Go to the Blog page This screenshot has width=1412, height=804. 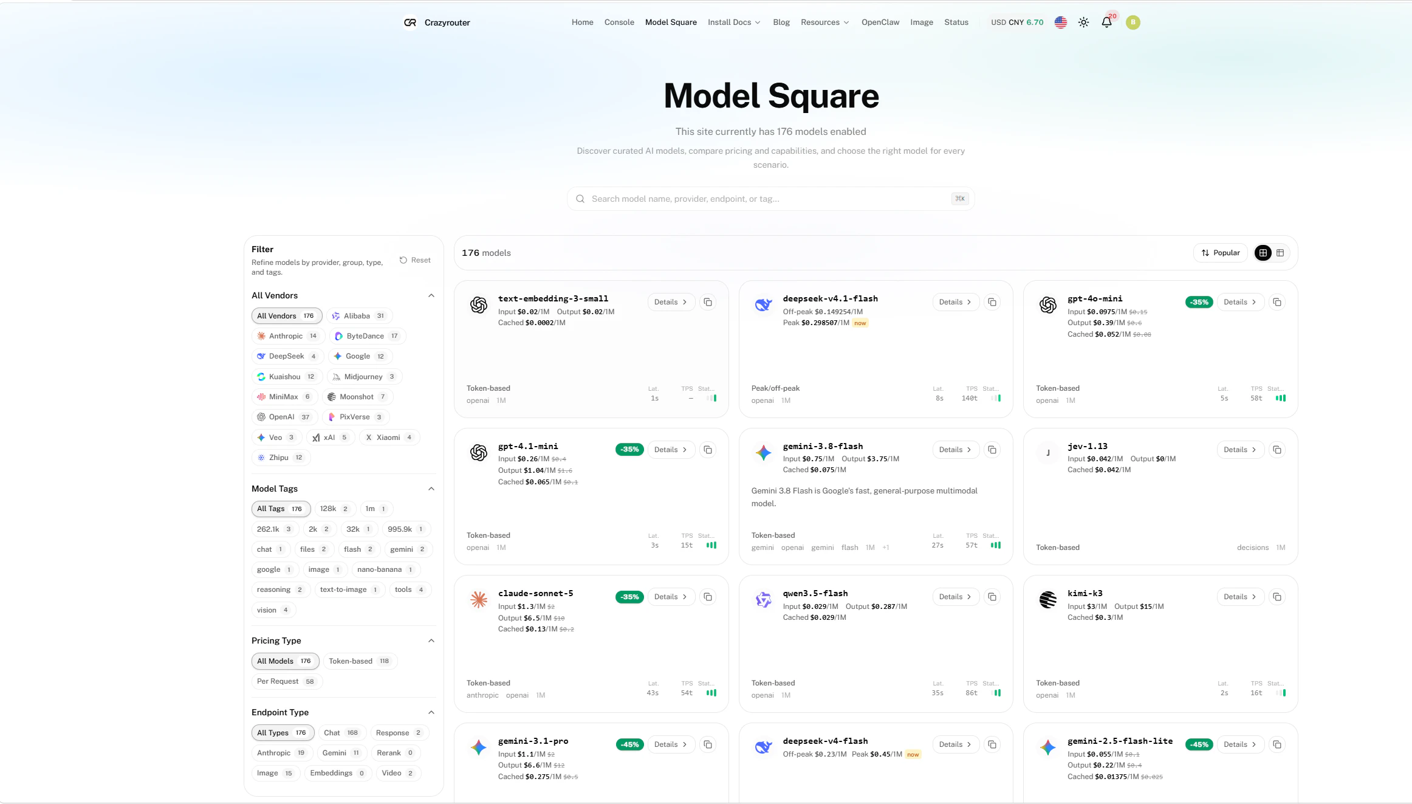tap(781, 22)
